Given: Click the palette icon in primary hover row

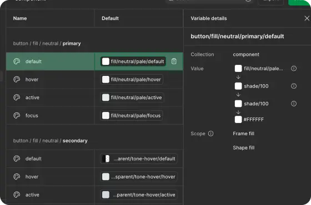Looking at the screenshot, I should (17, 80).
